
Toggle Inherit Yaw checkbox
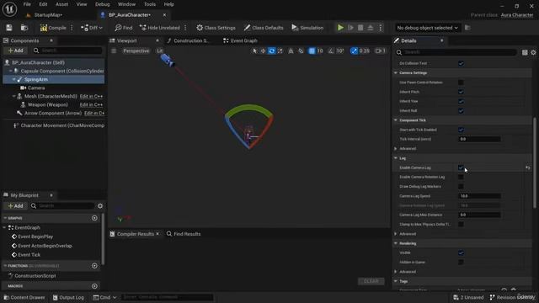(x=461, y=101)
